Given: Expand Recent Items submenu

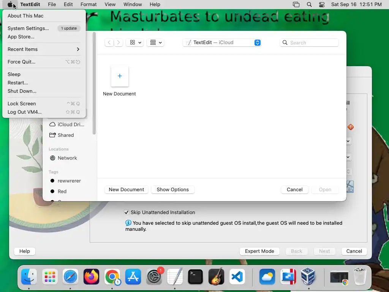Looking at the screenshot, I should 44,49.
